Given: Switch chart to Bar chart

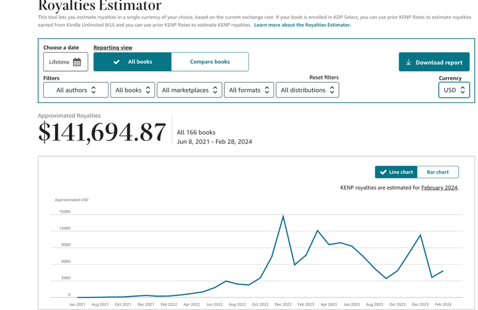Looking at the screenshot, I should coord(437,172).
